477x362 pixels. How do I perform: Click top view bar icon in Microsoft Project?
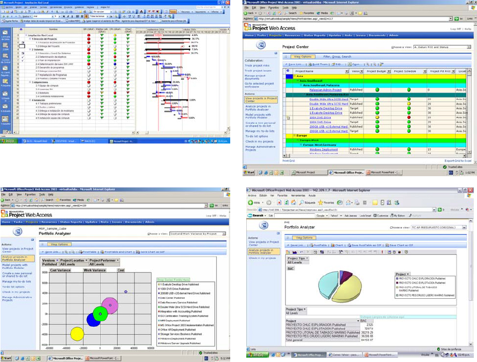pyautogui.click(x=5, y=33)
